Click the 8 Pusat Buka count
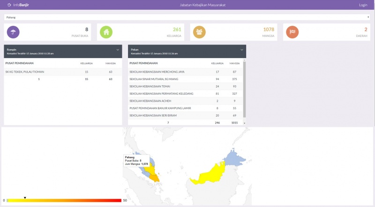375x207 pixels. [87, 30]
